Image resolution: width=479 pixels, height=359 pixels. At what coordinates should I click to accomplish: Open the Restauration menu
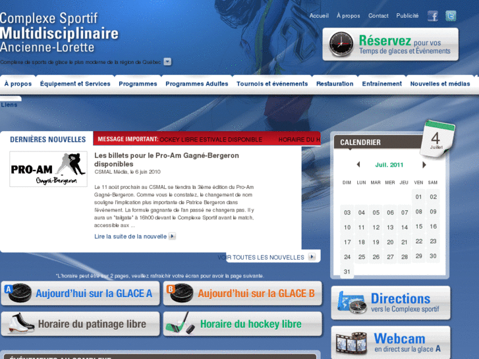coord(335,84)
